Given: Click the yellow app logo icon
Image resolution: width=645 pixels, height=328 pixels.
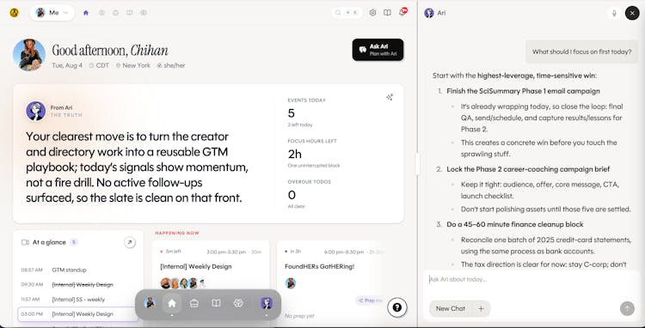Looking at the screenshot, I should 15,13.
